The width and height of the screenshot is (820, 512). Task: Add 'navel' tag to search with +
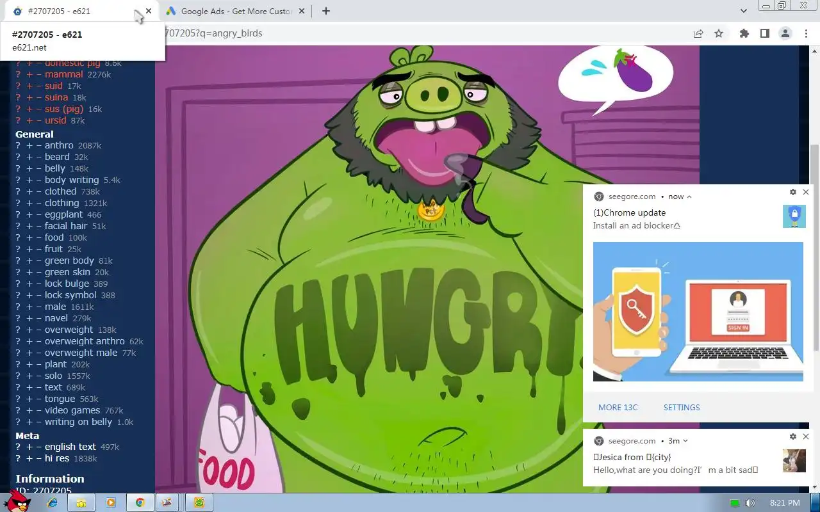pos(29,318)
